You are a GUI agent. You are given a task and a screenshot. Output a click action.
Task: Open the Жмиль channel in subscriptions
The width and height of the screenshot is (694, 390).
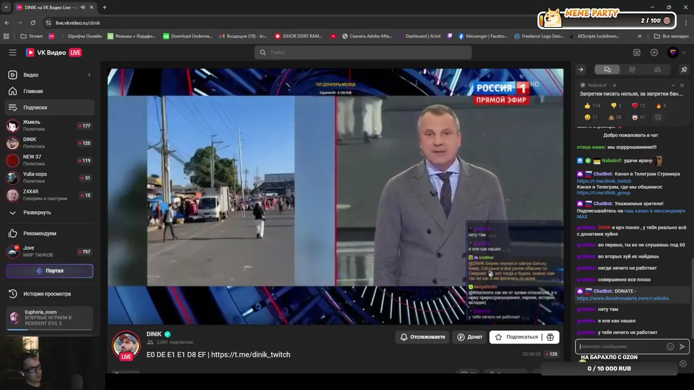(49, 126)
